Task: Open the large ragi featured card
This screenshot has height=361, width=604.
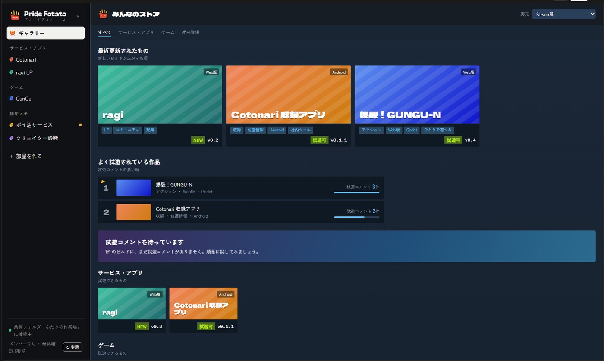Action: click(160, 106)
